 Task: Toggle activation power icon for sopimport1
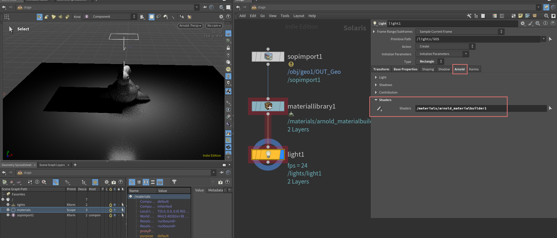point(111,215)
